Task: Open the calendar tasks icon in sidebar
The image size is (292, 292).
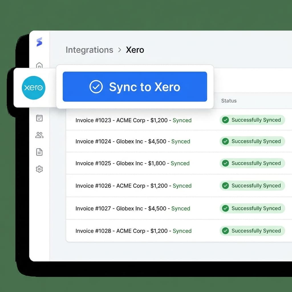Action: [x=39, y=118]
